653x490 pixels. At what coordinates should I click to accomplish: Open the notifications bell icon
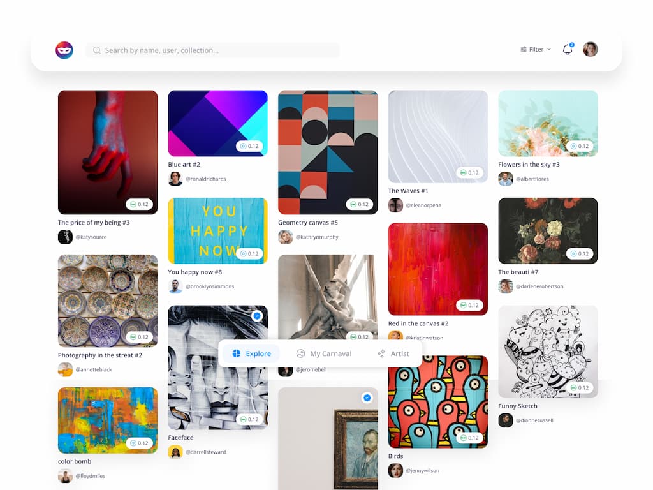pyautogui.click(x=568, y=50)
